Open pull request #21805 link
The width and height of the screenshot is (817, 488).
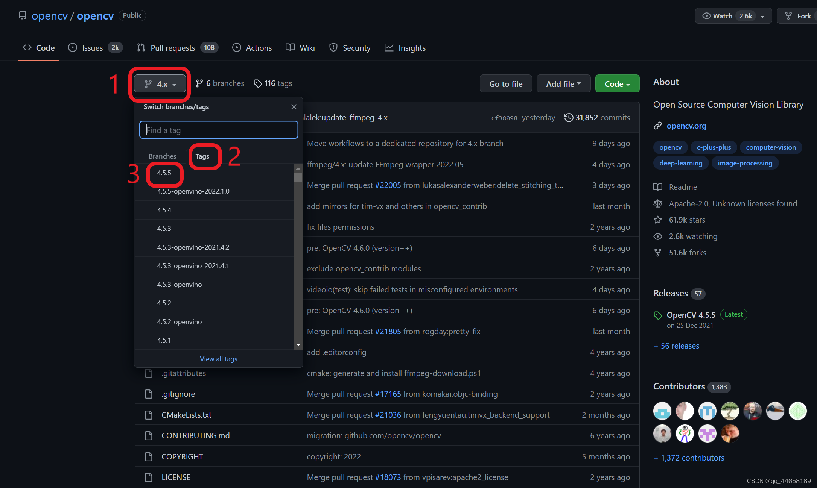(x=388, y=332)
